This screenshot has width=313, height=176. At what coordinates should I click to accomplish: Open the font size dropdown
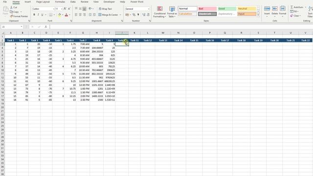coord(62,9)
